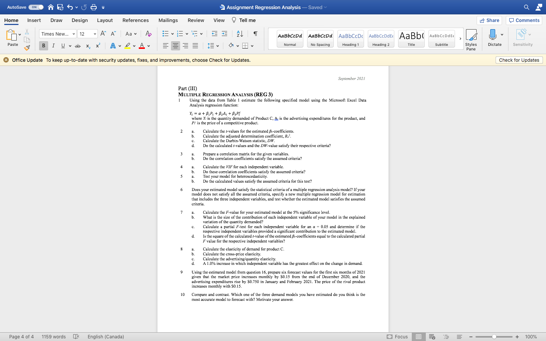Viewport: 546px width, 341px height.
Task: Toggle superscript formatting
Action: click(x=98, y=46)
